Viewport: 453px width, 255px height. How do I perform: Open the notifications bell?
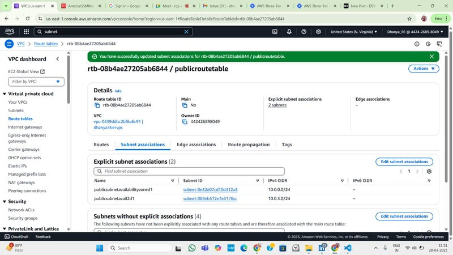pyautogui.click(x=289, y=32)
